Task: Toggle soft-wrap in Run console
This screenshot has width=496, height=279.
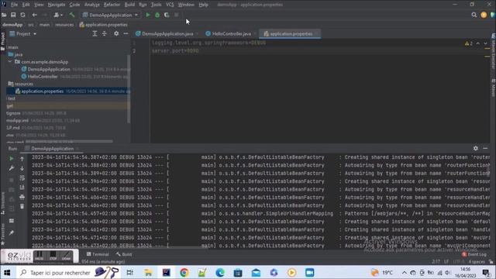Action: (22, 178)
